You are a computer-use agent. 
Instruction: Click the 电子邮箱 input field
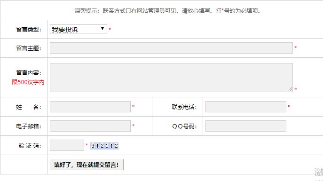[90, 126]
